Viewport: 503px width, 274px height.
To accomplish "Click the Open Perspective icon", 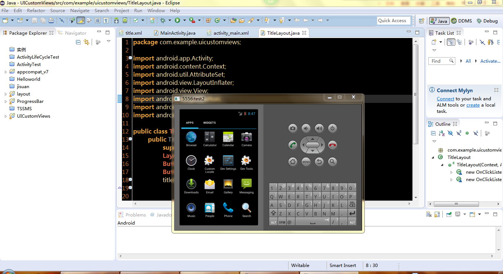I will [x=421, y=21].
